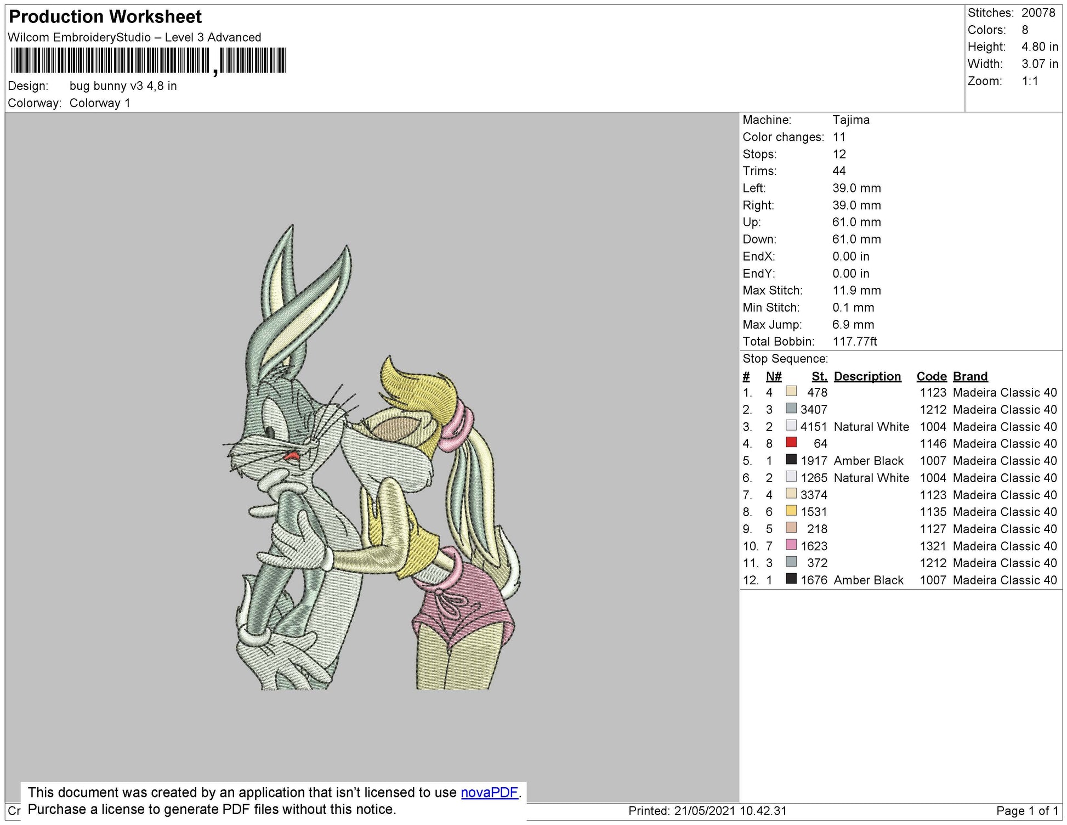Select black swatch for stop 12 (1676)
This screenshot has width=1067, height=825.
pyautogui.click(x=791, y=578)
